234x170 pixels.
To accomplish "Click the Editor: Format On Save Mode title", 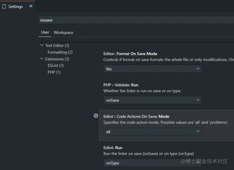I will (x=130, y=54).
